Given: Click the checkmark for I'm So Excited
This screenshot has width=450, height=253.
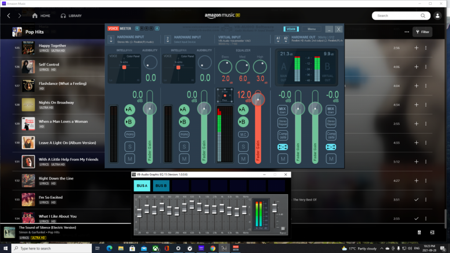Looking at the screenshot, I should tap(416, 199).
